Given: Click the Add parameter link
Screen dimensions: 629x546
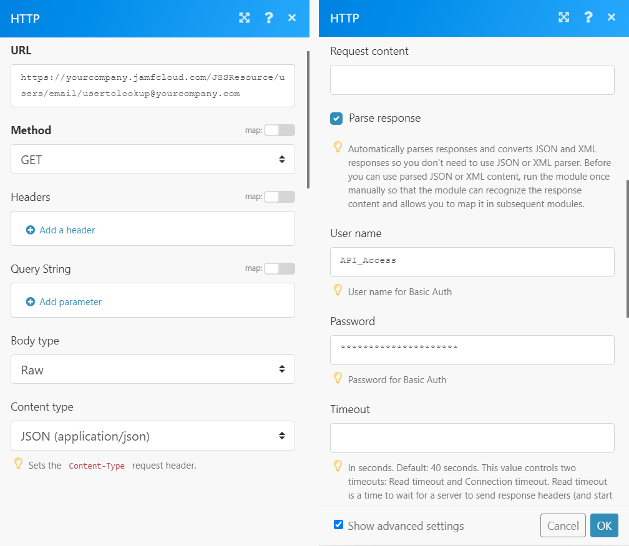Looking at the screenshot, I should coord(70,301).
